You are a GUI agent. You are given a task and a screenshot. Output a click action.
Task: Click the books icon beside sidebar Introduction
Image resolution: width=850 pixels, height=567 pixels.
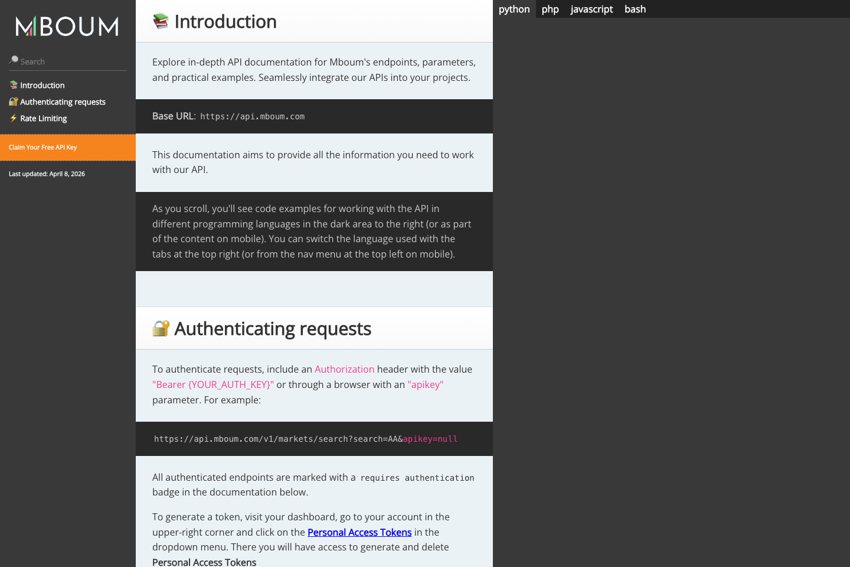(13, 84)
